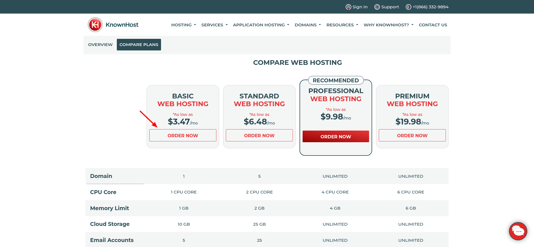This screenshot has height=247, width=534.
Task: Click the '2 CPU CORE' cell
Action: coord(259,192)
